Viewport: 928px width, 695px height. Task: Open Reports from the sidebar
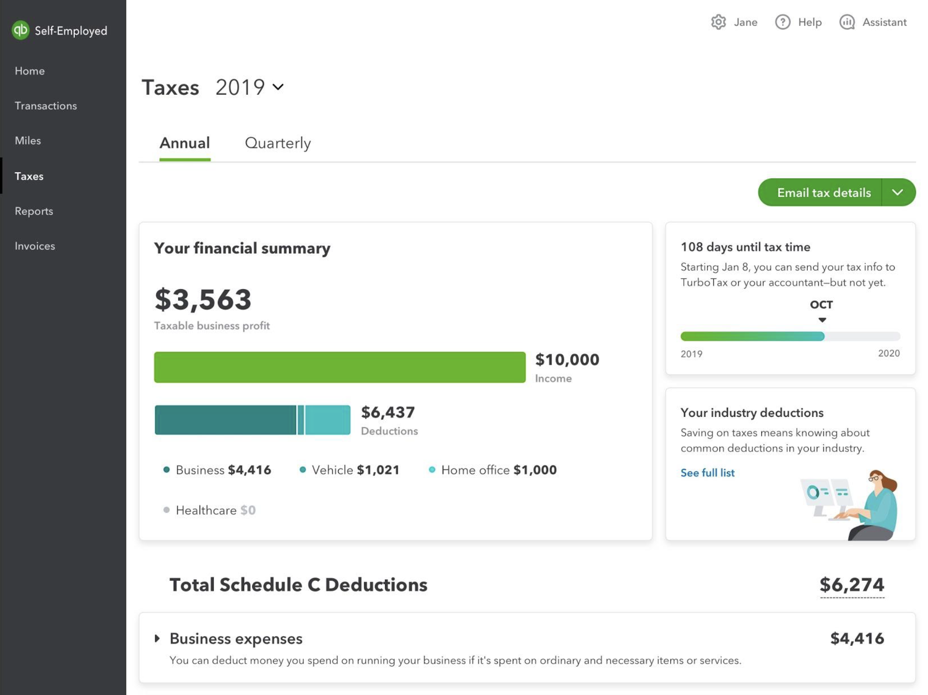[34, 211]
